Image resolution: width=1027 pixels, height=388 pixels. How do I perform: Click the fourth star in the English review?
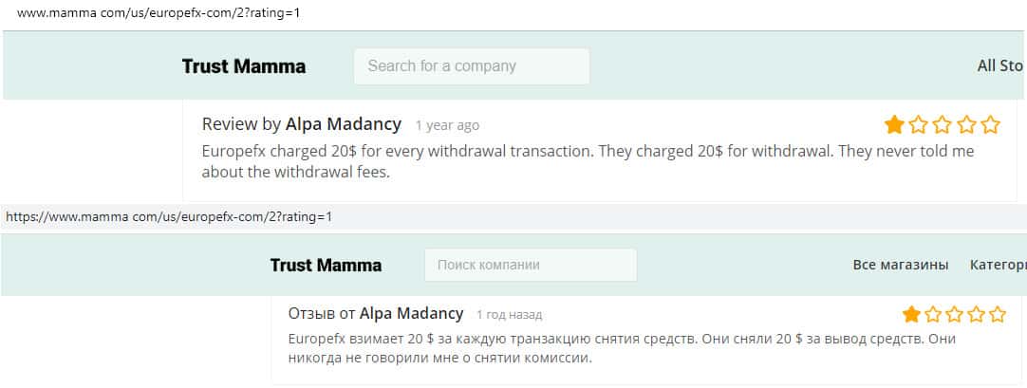(x=967, y=124)
